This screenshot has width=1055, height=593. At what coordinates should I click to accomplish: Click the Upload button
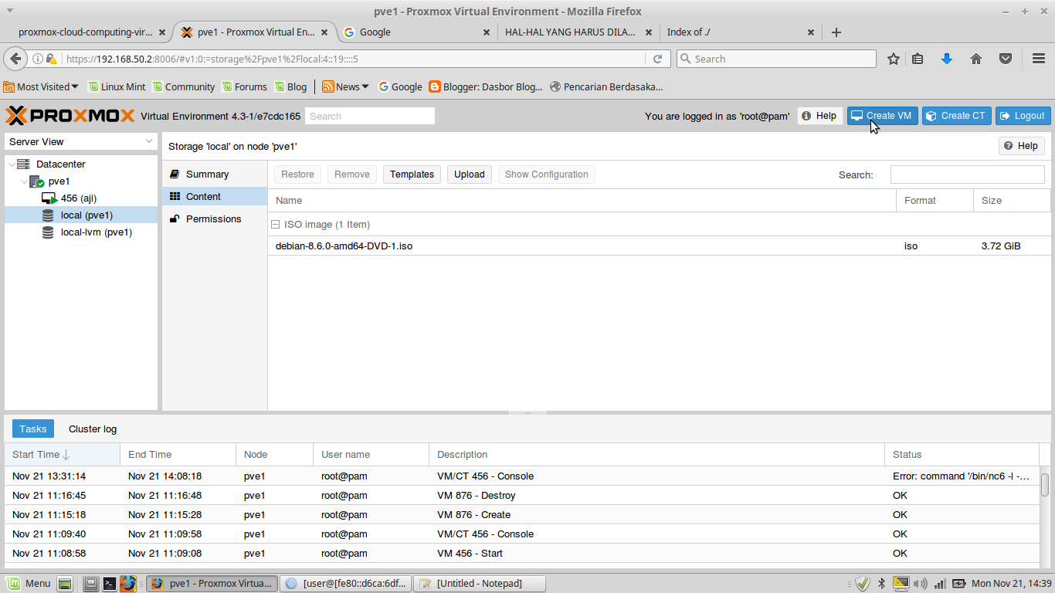point(470,175)
